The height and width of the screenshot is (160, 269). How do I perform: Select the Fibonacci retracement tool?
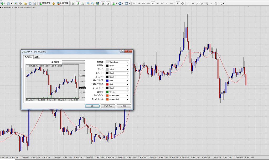pyautogui.click(x=207, y=3)
